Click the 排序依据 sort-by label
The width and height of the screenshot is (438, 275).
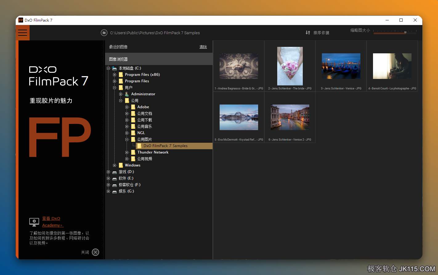321,33
